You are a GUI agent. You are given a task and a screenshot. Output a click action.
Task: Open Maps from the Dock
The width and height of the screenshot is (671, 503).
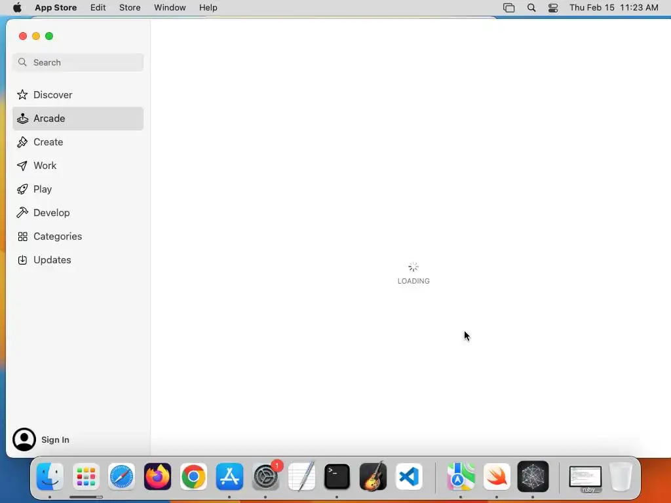(461, 477)
